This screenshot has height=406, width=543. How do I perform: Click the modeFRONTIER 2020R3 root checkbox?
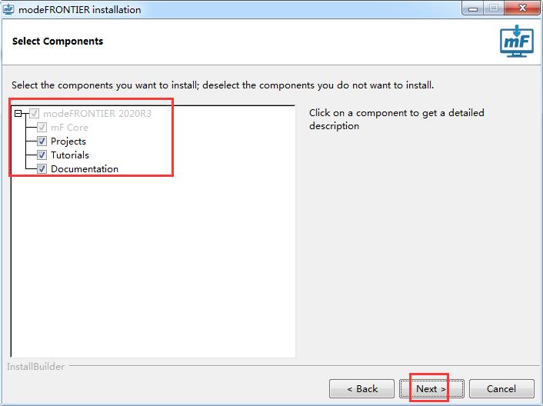34,114
